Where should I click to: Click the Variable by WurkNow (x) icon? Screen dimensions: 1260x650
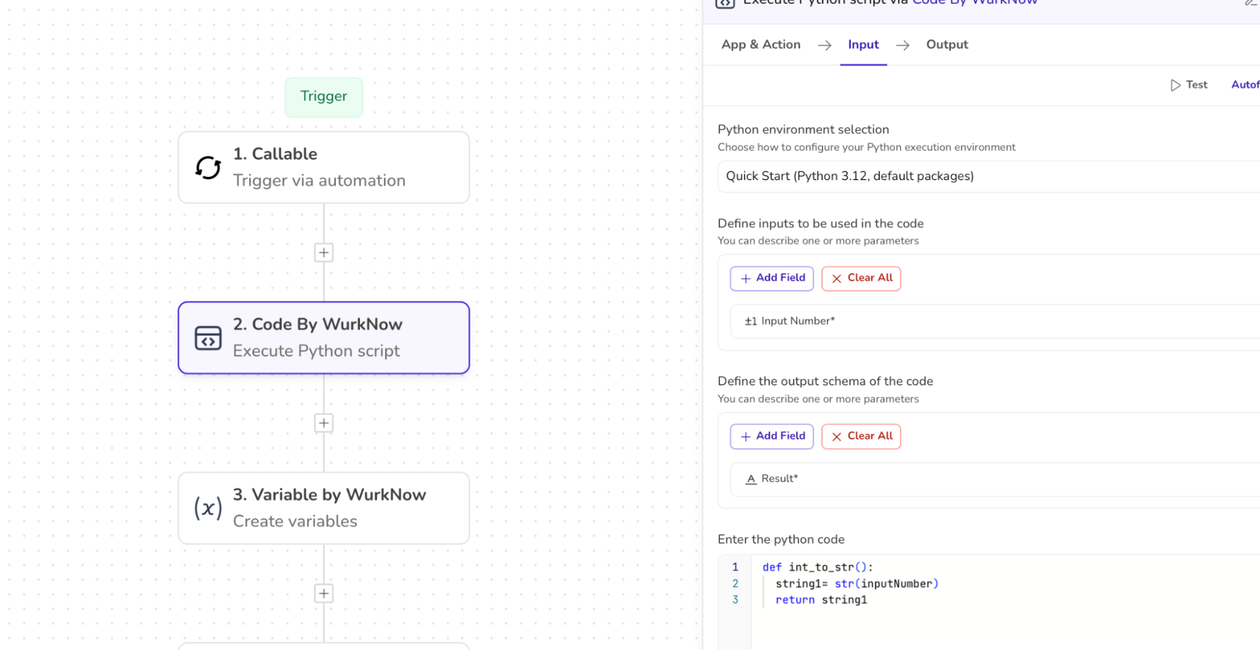[207, 508]
